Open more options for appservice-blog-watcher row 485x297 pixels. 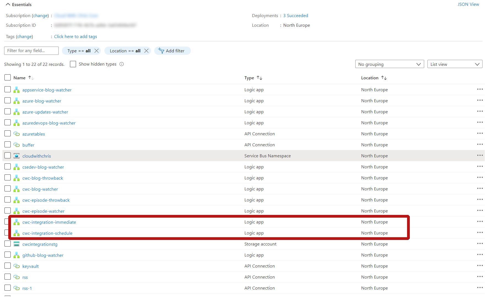(x=480, y=89)
